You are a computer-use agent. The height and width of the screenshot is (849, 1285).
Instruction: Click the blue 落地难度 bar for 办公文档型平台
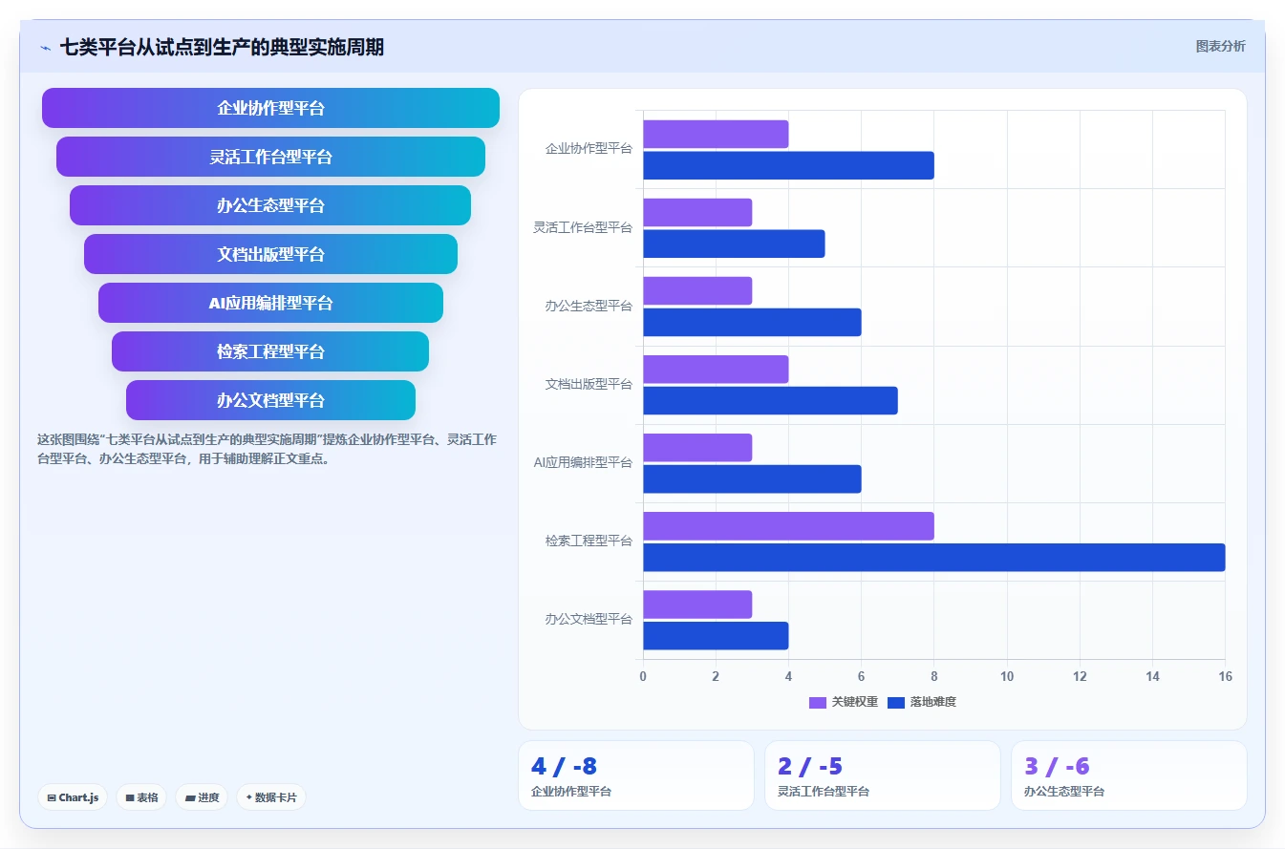[716, 635]
